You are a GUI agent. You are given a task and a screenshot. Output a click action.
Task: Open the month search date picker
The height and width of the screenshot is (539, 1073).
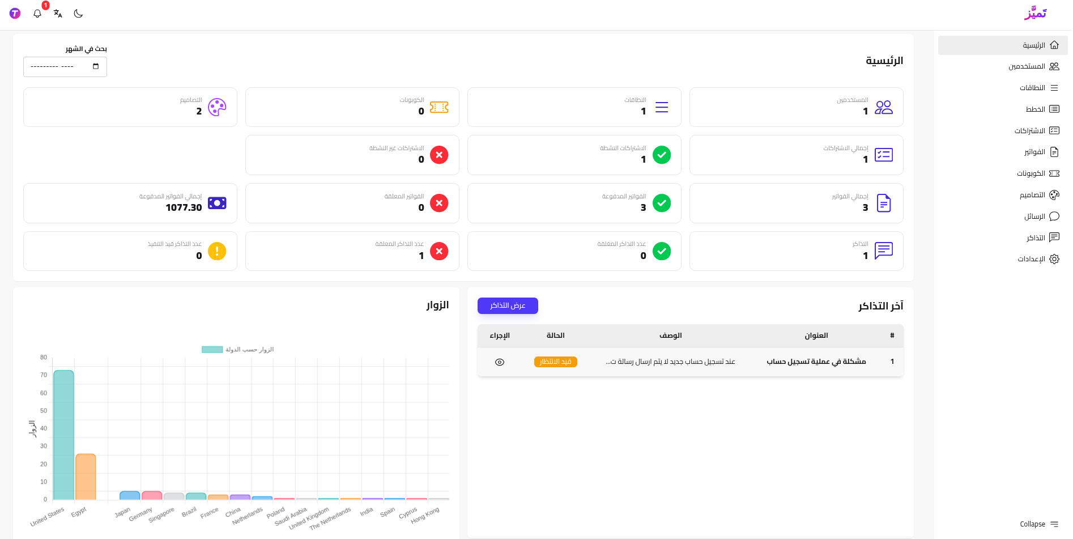coord(95,66)
